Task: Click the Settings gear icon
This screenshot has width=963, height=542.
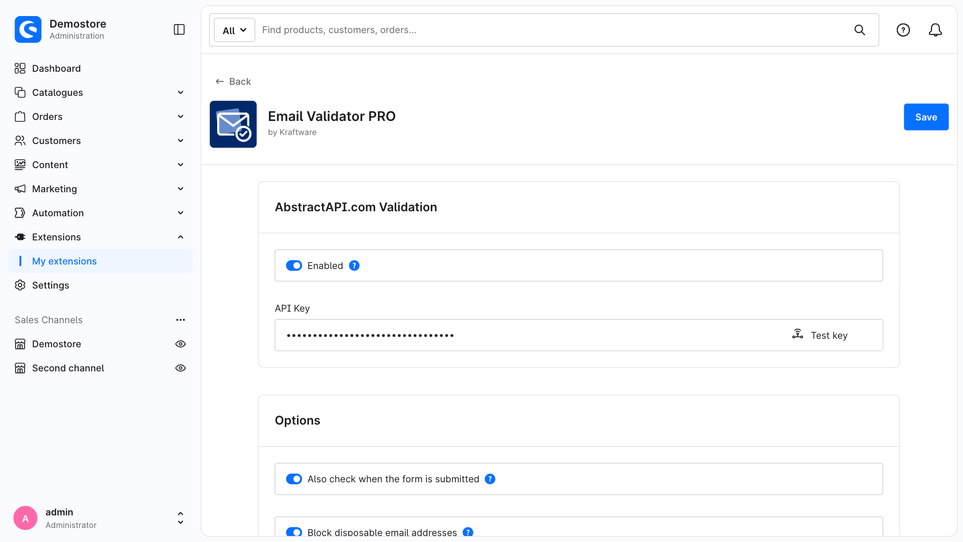Action: [x=20, y=285]
